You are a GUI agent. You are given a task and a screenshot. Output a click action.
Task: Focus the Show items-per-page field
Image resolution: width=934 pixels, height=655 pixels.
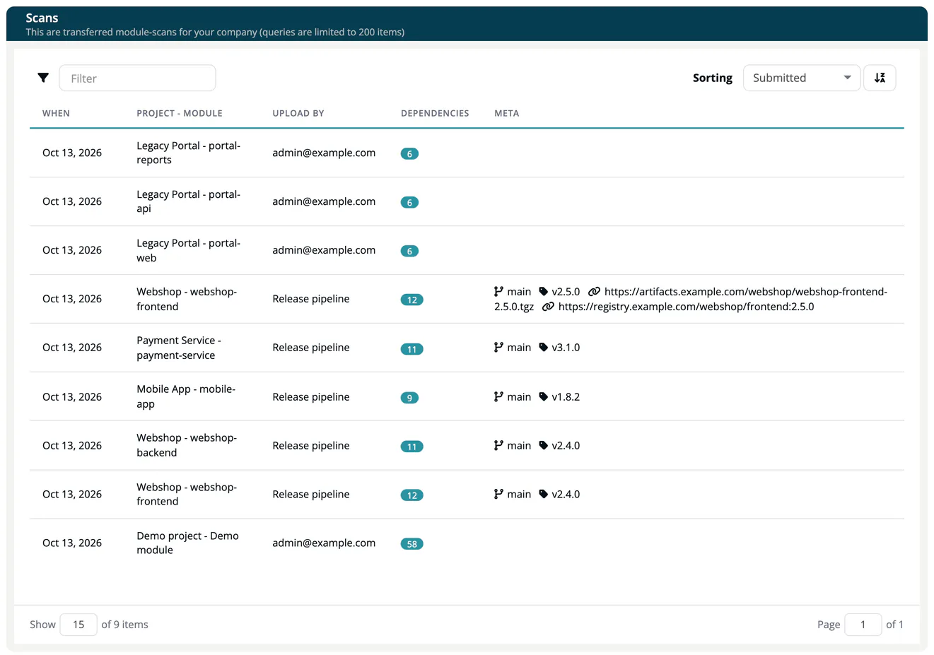[x=78, y=625]
